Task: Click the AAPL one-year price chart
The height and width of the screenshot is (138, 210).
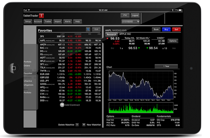Action: 141,85
